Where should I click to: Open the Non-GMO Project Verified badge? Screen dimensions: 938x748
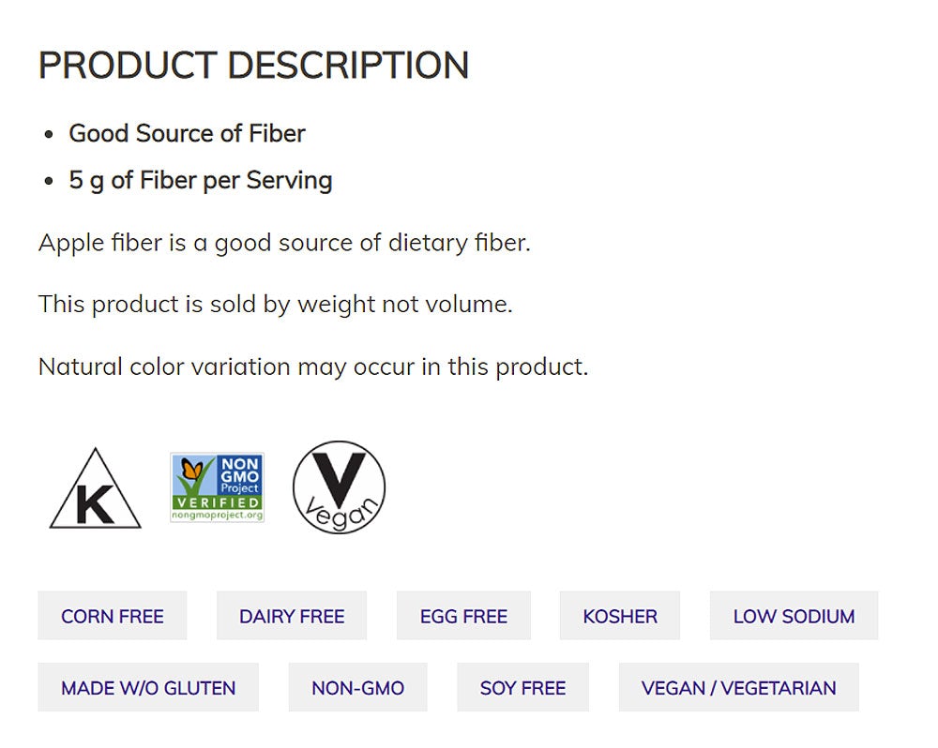click(x=217, y=487)
